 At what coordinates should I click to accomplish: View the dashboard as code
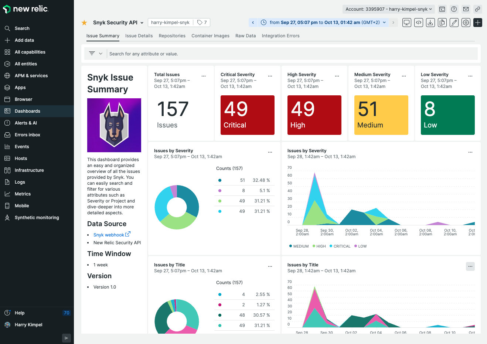(x=418, y=23)
